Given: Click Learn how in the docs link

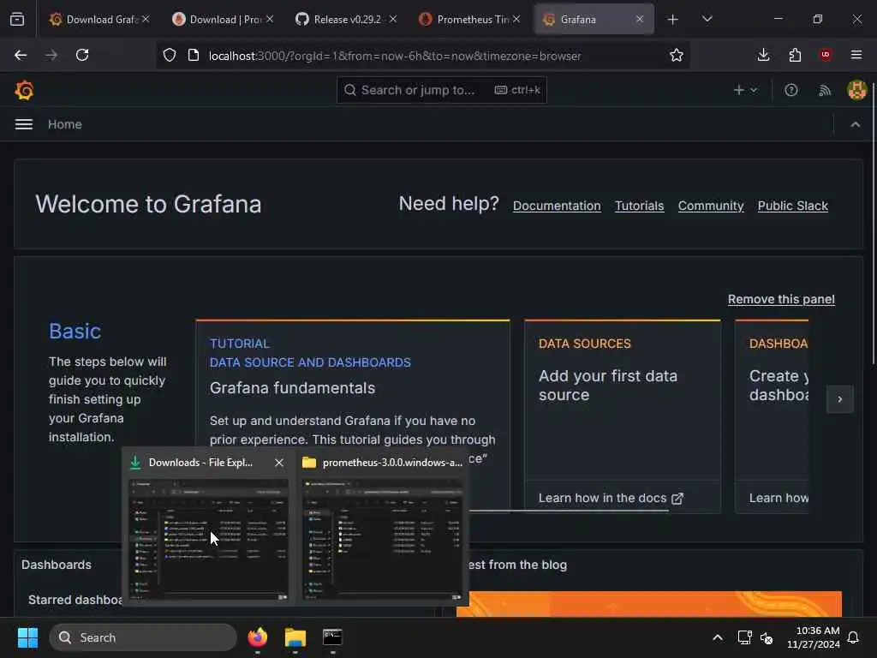Looking at the screenshot, I should click(x=611, y=498).
